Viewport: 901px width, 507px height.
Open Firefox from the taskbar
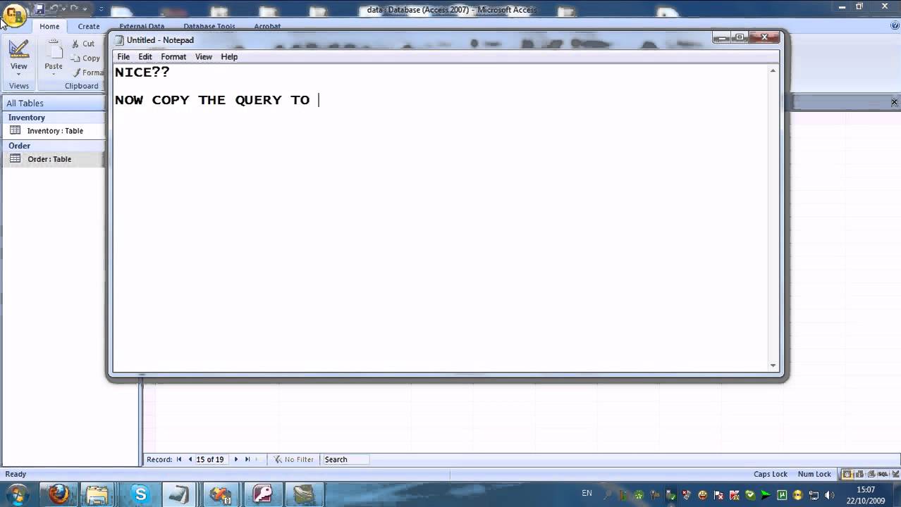pos(59,494)
